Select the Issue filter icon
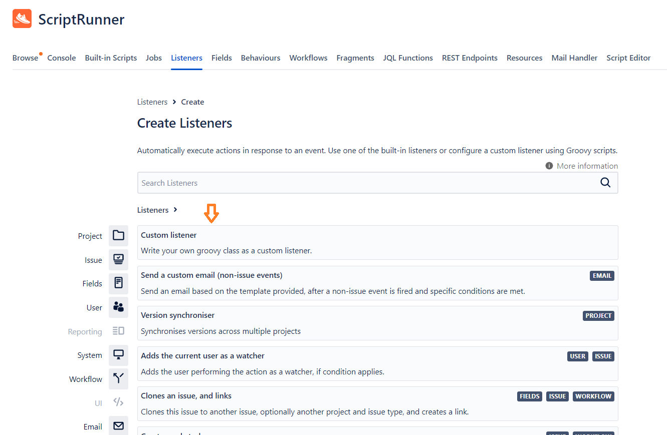Image resolution: width=667 pixels, height=435 pixels. click(x=118, y=259)
